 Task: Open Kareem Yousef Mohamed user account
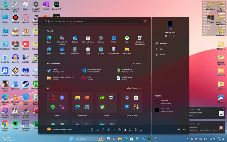click(x=59, y=130)
